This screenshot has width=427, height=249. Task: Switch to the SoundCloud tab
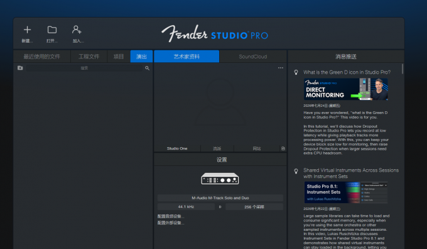[253, 57]
